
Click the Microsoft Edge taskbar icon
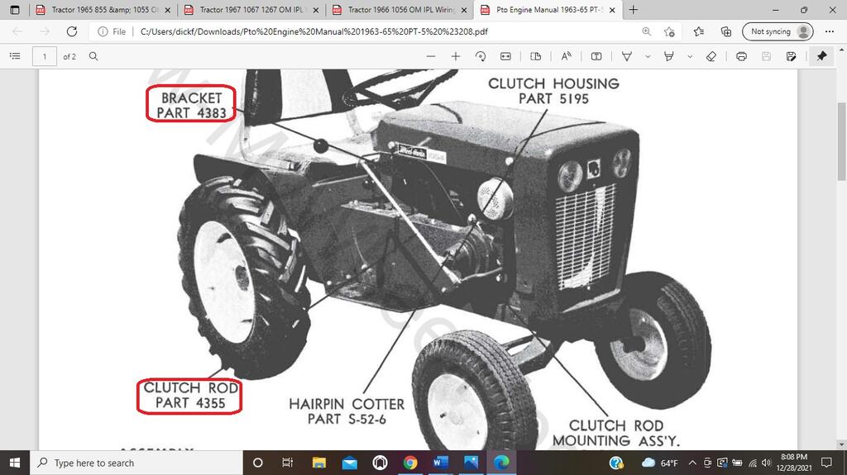[x=501, y=463]
